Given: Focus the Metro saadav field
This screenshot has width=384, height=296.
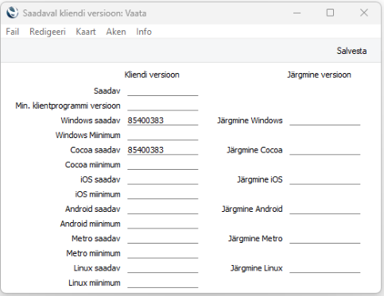Looking at the screenshot, I should click(x=163, y=239).
